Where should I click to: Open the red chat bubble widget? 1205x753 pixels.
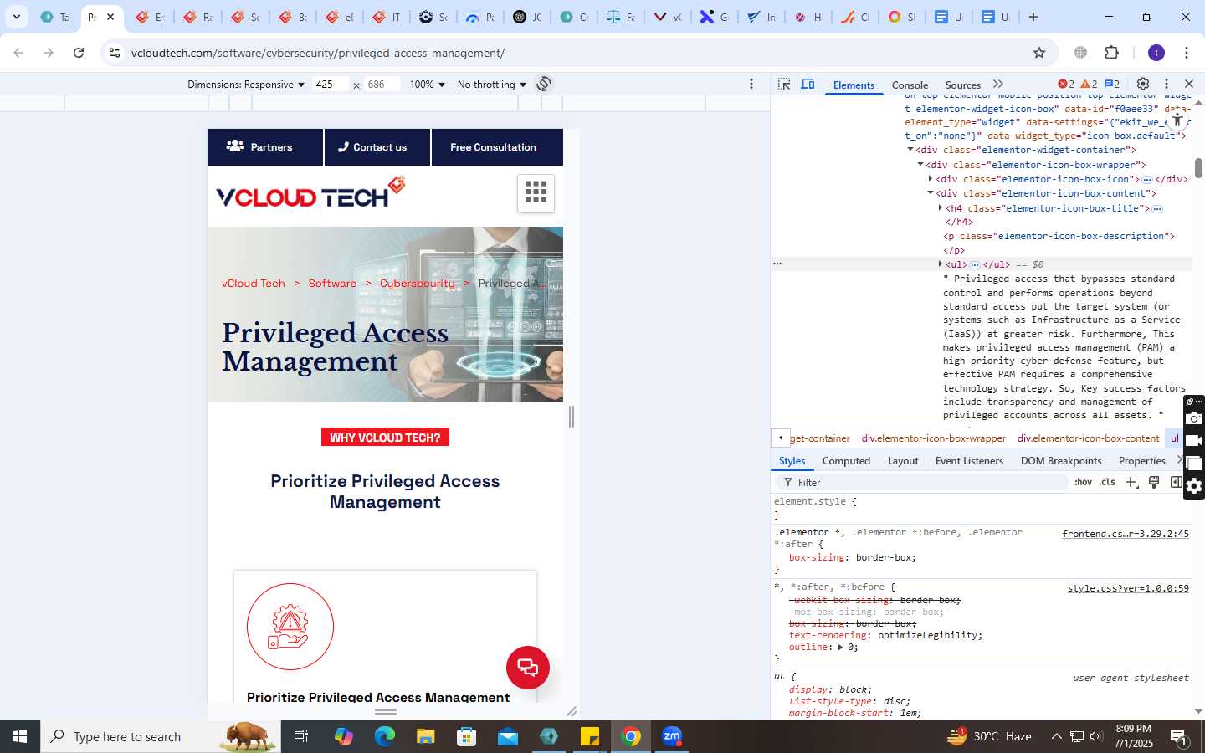click(528, 668)
